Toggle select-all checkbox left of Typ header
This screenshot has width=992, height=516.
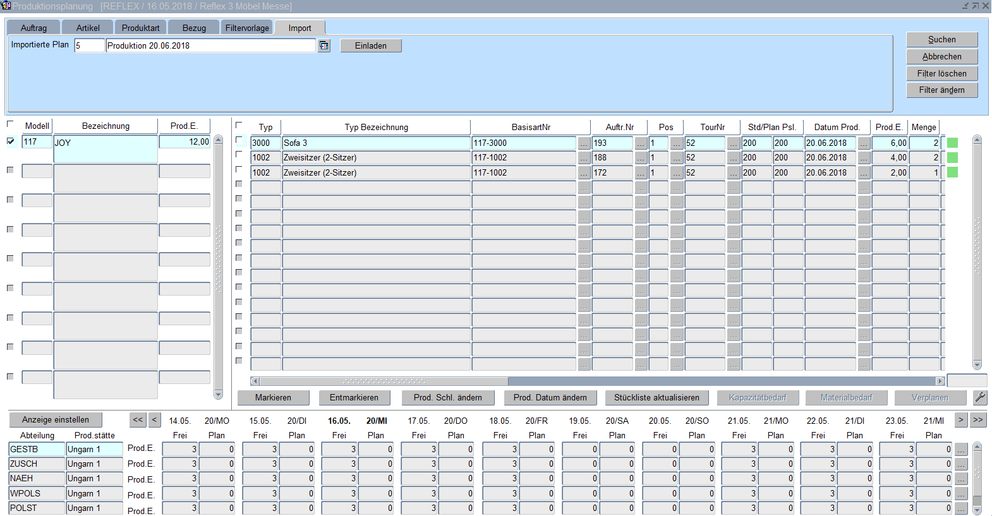tap(239, 125)
